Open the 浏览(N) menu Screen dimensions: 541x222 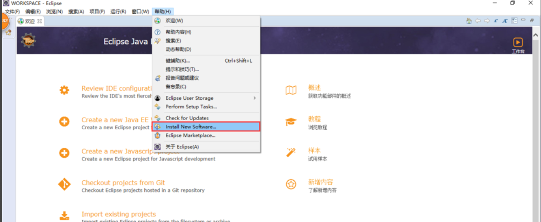coord(54,12)
